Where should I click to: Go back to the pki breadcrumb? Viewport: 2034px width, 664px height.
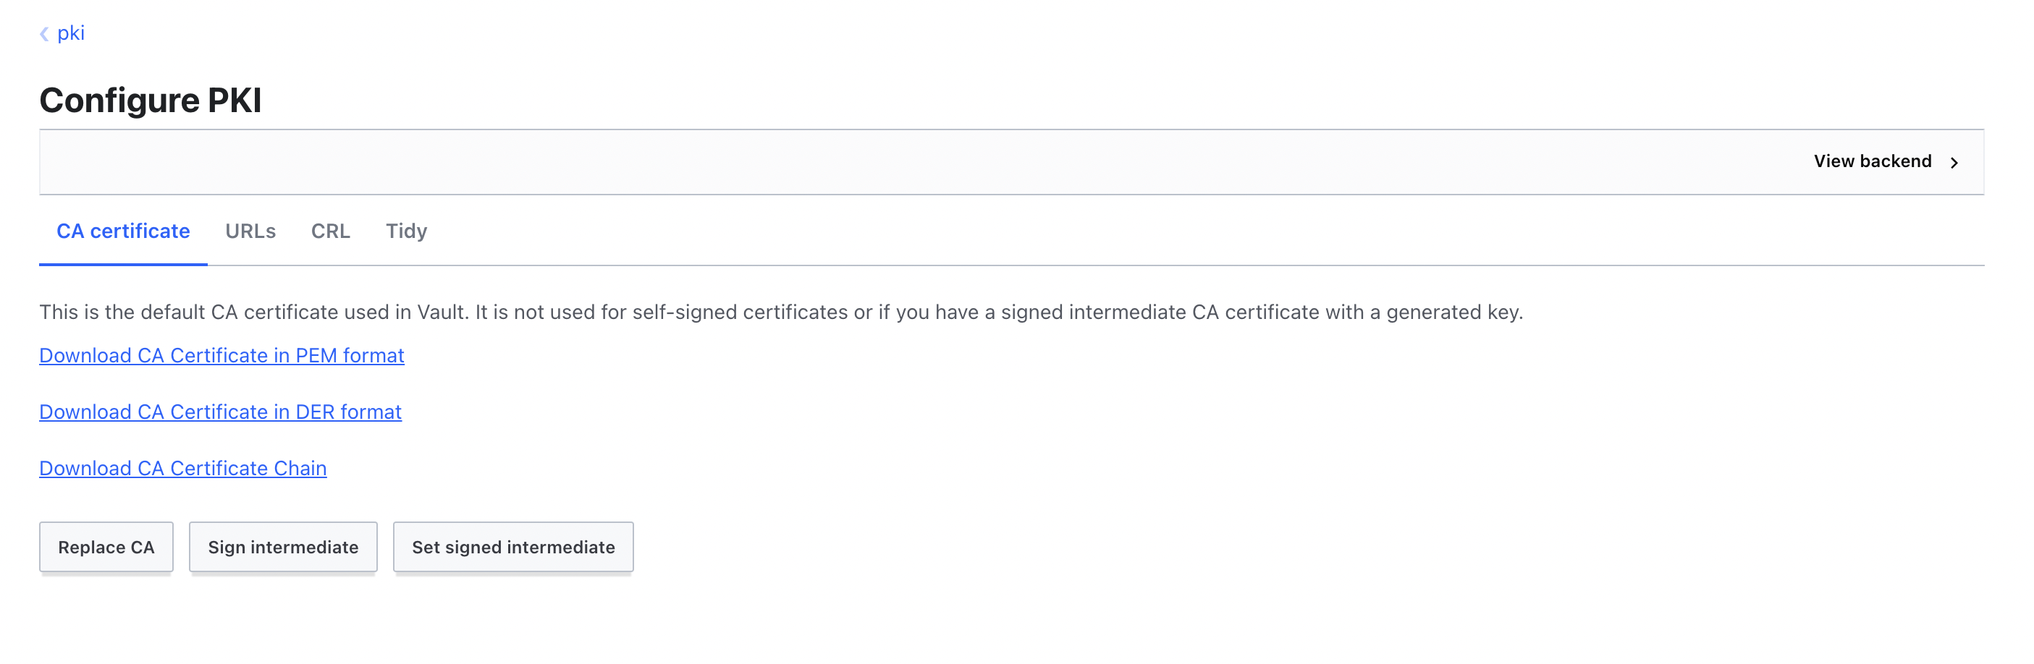click(x=70, y=33)
